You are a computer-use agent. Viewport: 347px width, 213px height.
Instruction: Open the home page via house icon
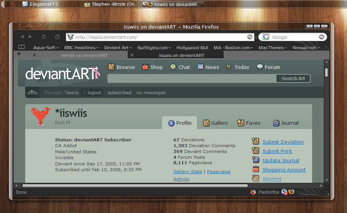pos(57,37)
